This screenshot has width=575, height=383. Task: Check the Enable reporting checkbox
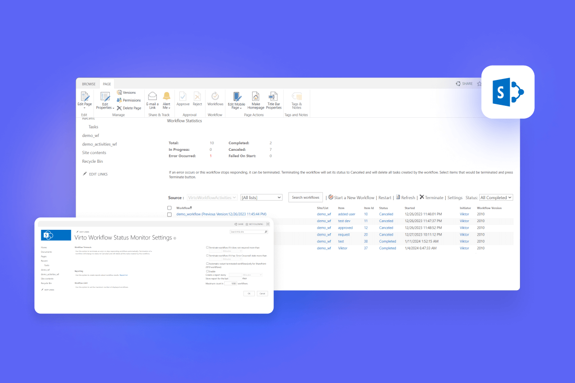[207, 271]
